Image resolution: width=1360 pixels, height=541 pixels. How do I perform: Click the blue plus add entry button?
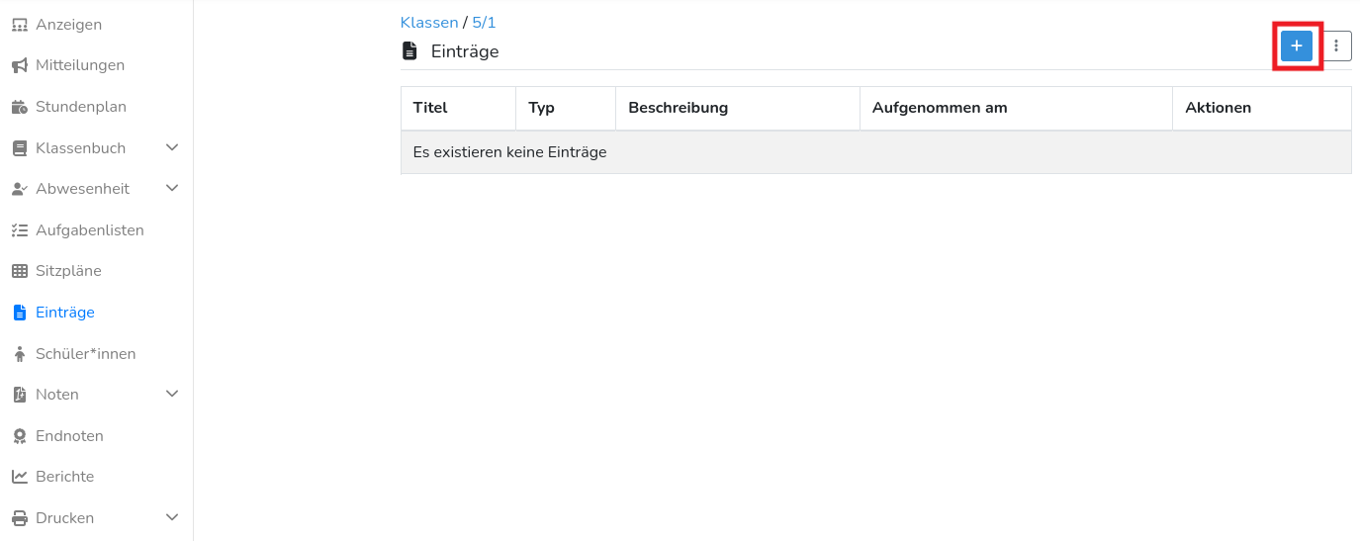pos(1296,45)
